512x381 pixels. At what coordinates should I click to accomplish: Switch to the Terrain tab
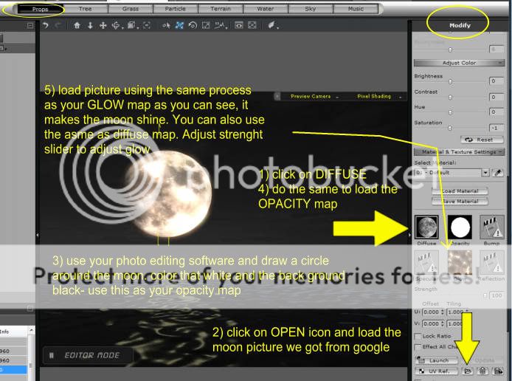(x=221, y=9)
